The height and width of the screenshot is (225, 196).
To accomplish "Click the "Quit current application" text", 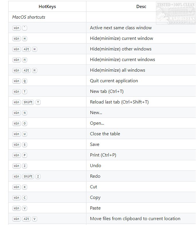I will [x=114, y=81].
